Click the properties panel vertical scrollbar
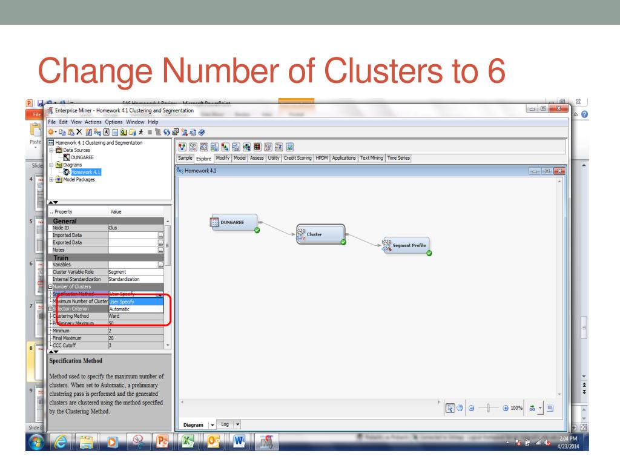 pyautogui.click(x=168, y=245)
